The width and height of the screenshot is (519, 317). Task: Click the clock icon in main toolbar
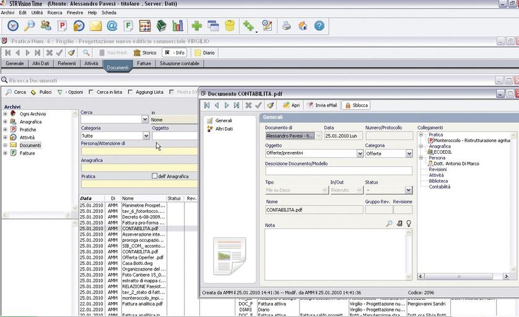point(13,25)
